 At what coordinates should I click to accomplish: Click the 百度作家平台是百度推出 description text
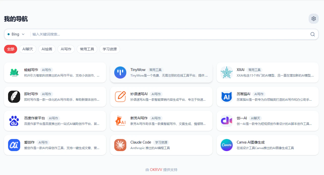pyautogui.click(x=62, y=124)
